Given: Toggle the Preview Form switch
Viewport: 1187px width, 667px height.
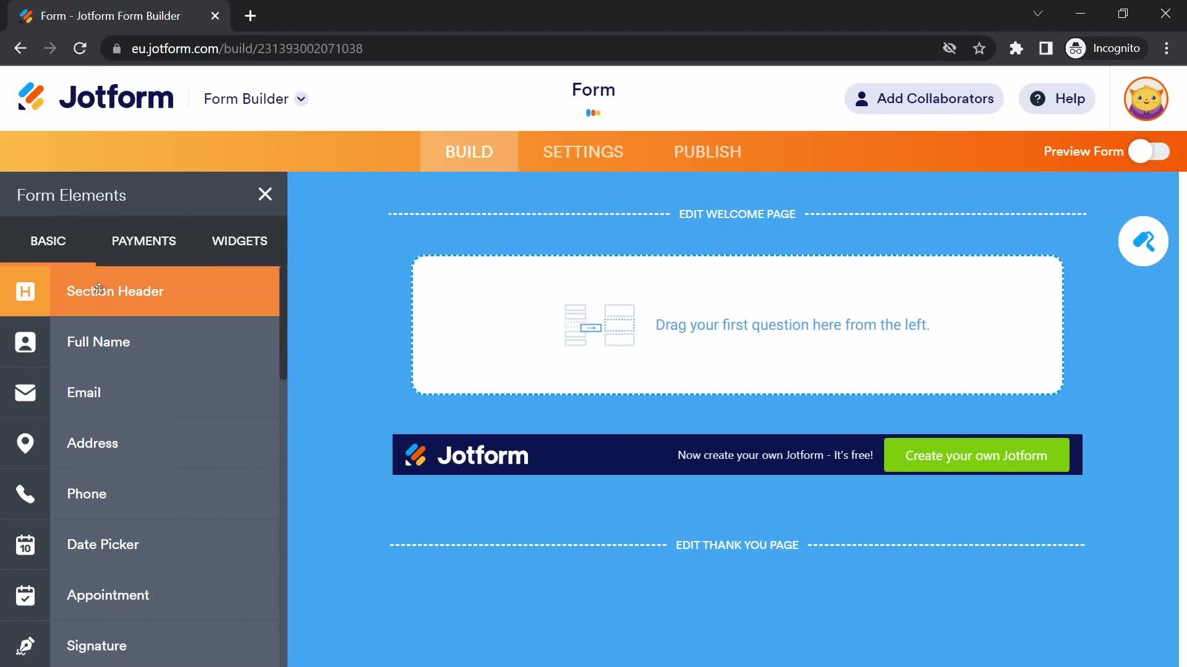Looking at the screenshot, I should click(1151, 151).
